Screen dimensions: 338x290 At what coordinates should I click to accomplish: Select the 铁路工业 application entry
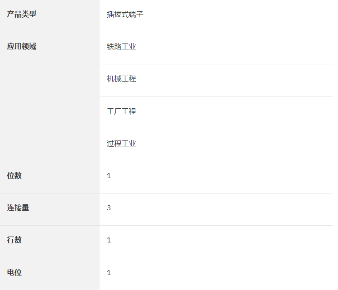pyautogui.click(x=121, y=47)
